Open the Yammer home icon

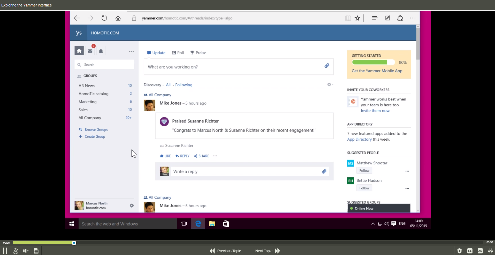click(x=79, y=50)
